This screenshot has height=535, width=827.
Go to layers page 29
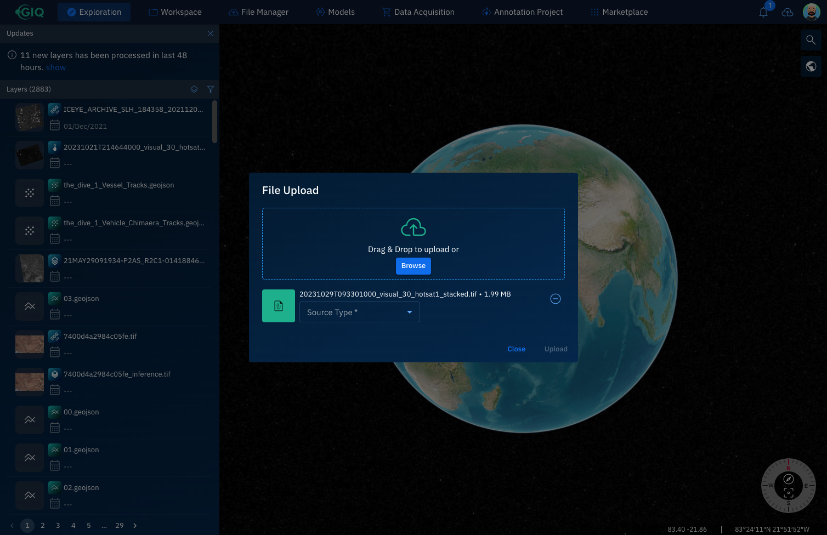120,526
